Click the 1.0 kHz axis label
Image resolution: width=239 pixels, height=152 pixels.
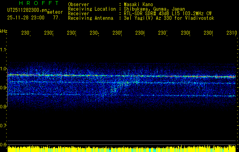(x=3, y=69)
